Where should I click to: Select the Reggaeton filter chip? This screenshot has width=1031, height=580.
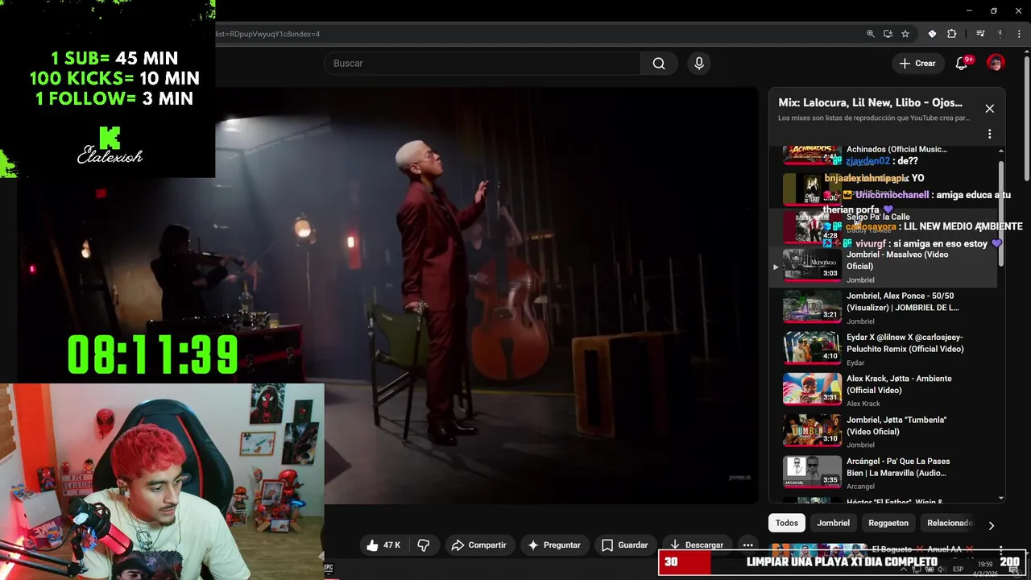(888, 524)
